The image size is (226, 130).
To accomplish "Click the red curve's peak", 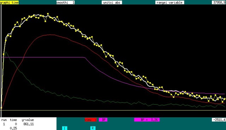I will pyautogui.click(x=50, y=35).
